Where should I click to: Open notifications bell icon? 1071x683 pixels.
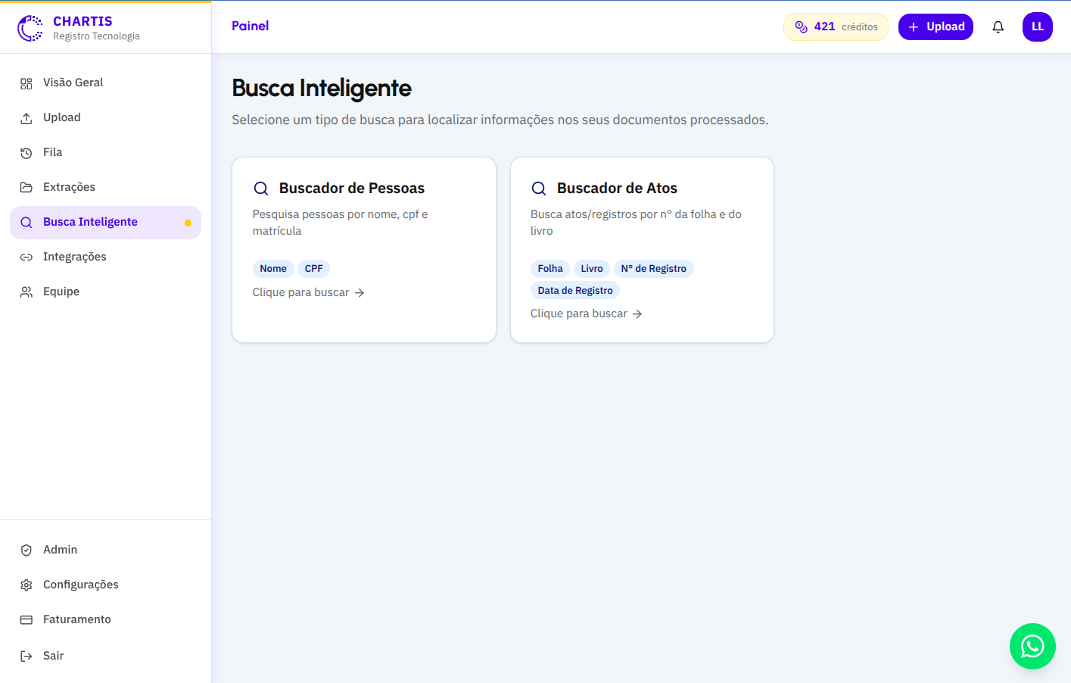(998, 27)
